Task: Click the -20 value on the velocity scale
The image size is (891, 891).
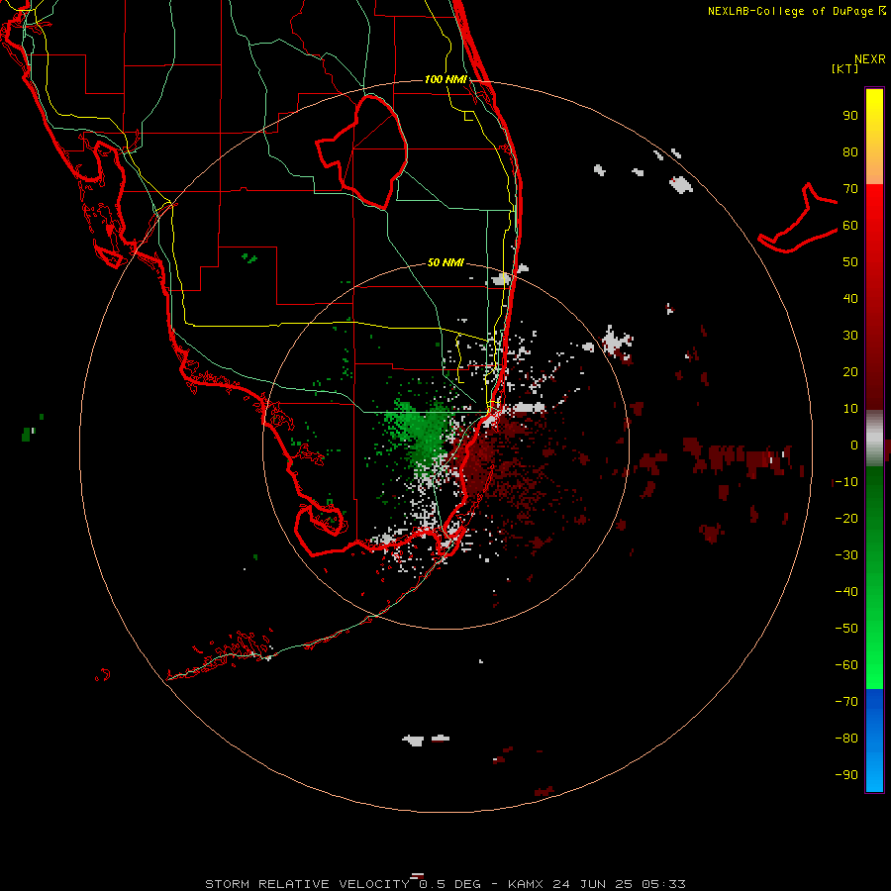Action: (846, 519)
